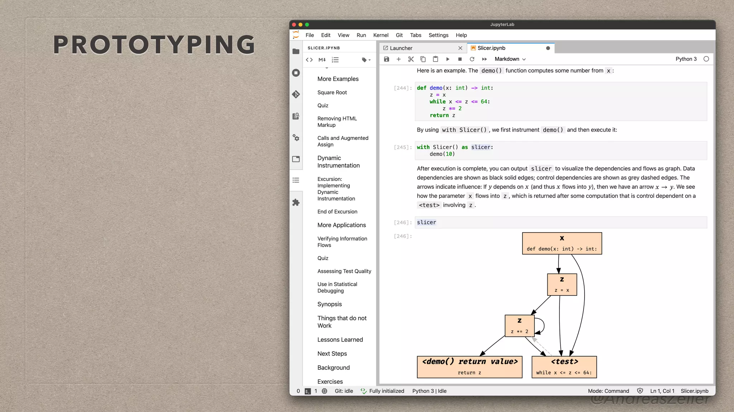Click the kernel chip icon in status bar

pos(324,391)
